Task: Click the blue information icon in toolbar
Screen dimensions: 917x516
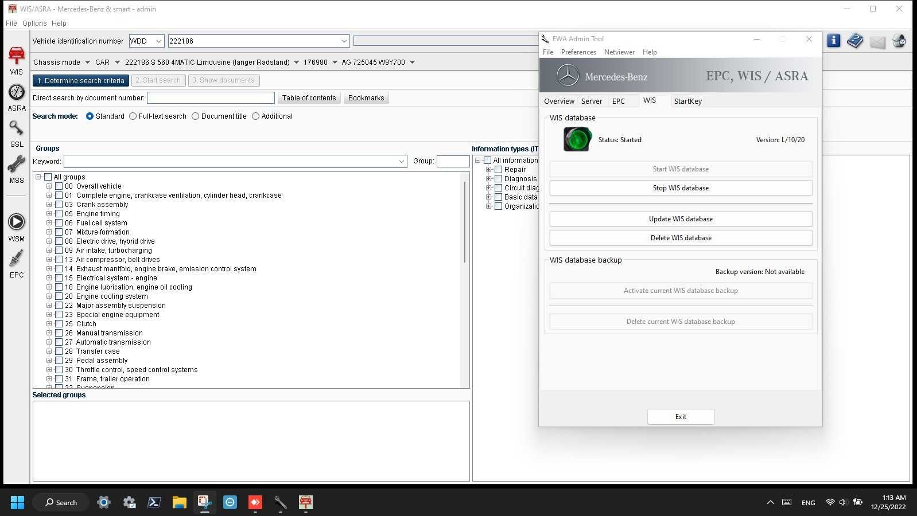Action: pyautogui.click(x=833, y=41)
